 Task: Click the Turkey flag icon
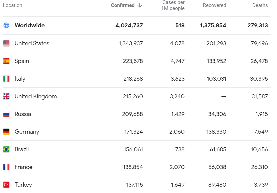tap(6, 185)
